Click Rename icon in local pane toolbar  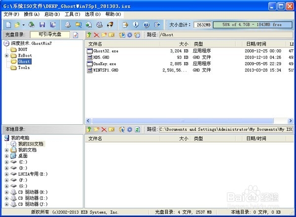111,129
